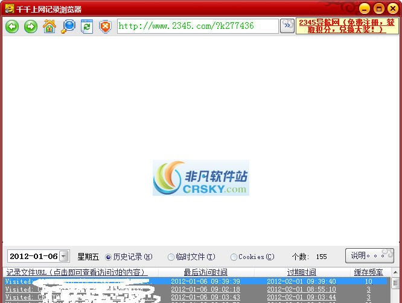Viewport: 402px width, 303px height.
Task: Close the 千千上网记录浏览器 window
Action: click(393, 8)
